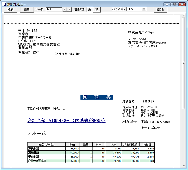Click the ソフト一式 heading

[36, 133]
